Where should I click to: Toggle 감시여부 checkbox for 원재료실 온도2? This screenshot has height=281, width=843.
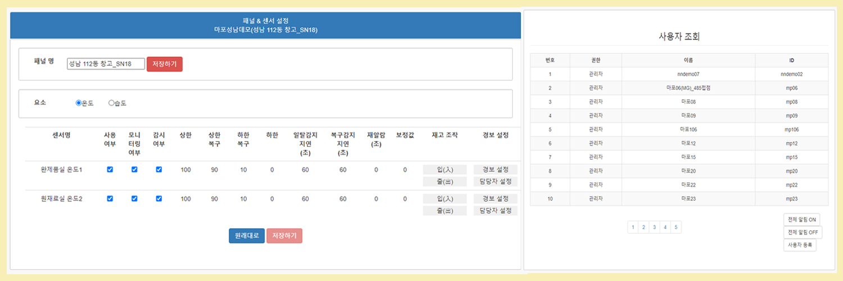point(159,198)
